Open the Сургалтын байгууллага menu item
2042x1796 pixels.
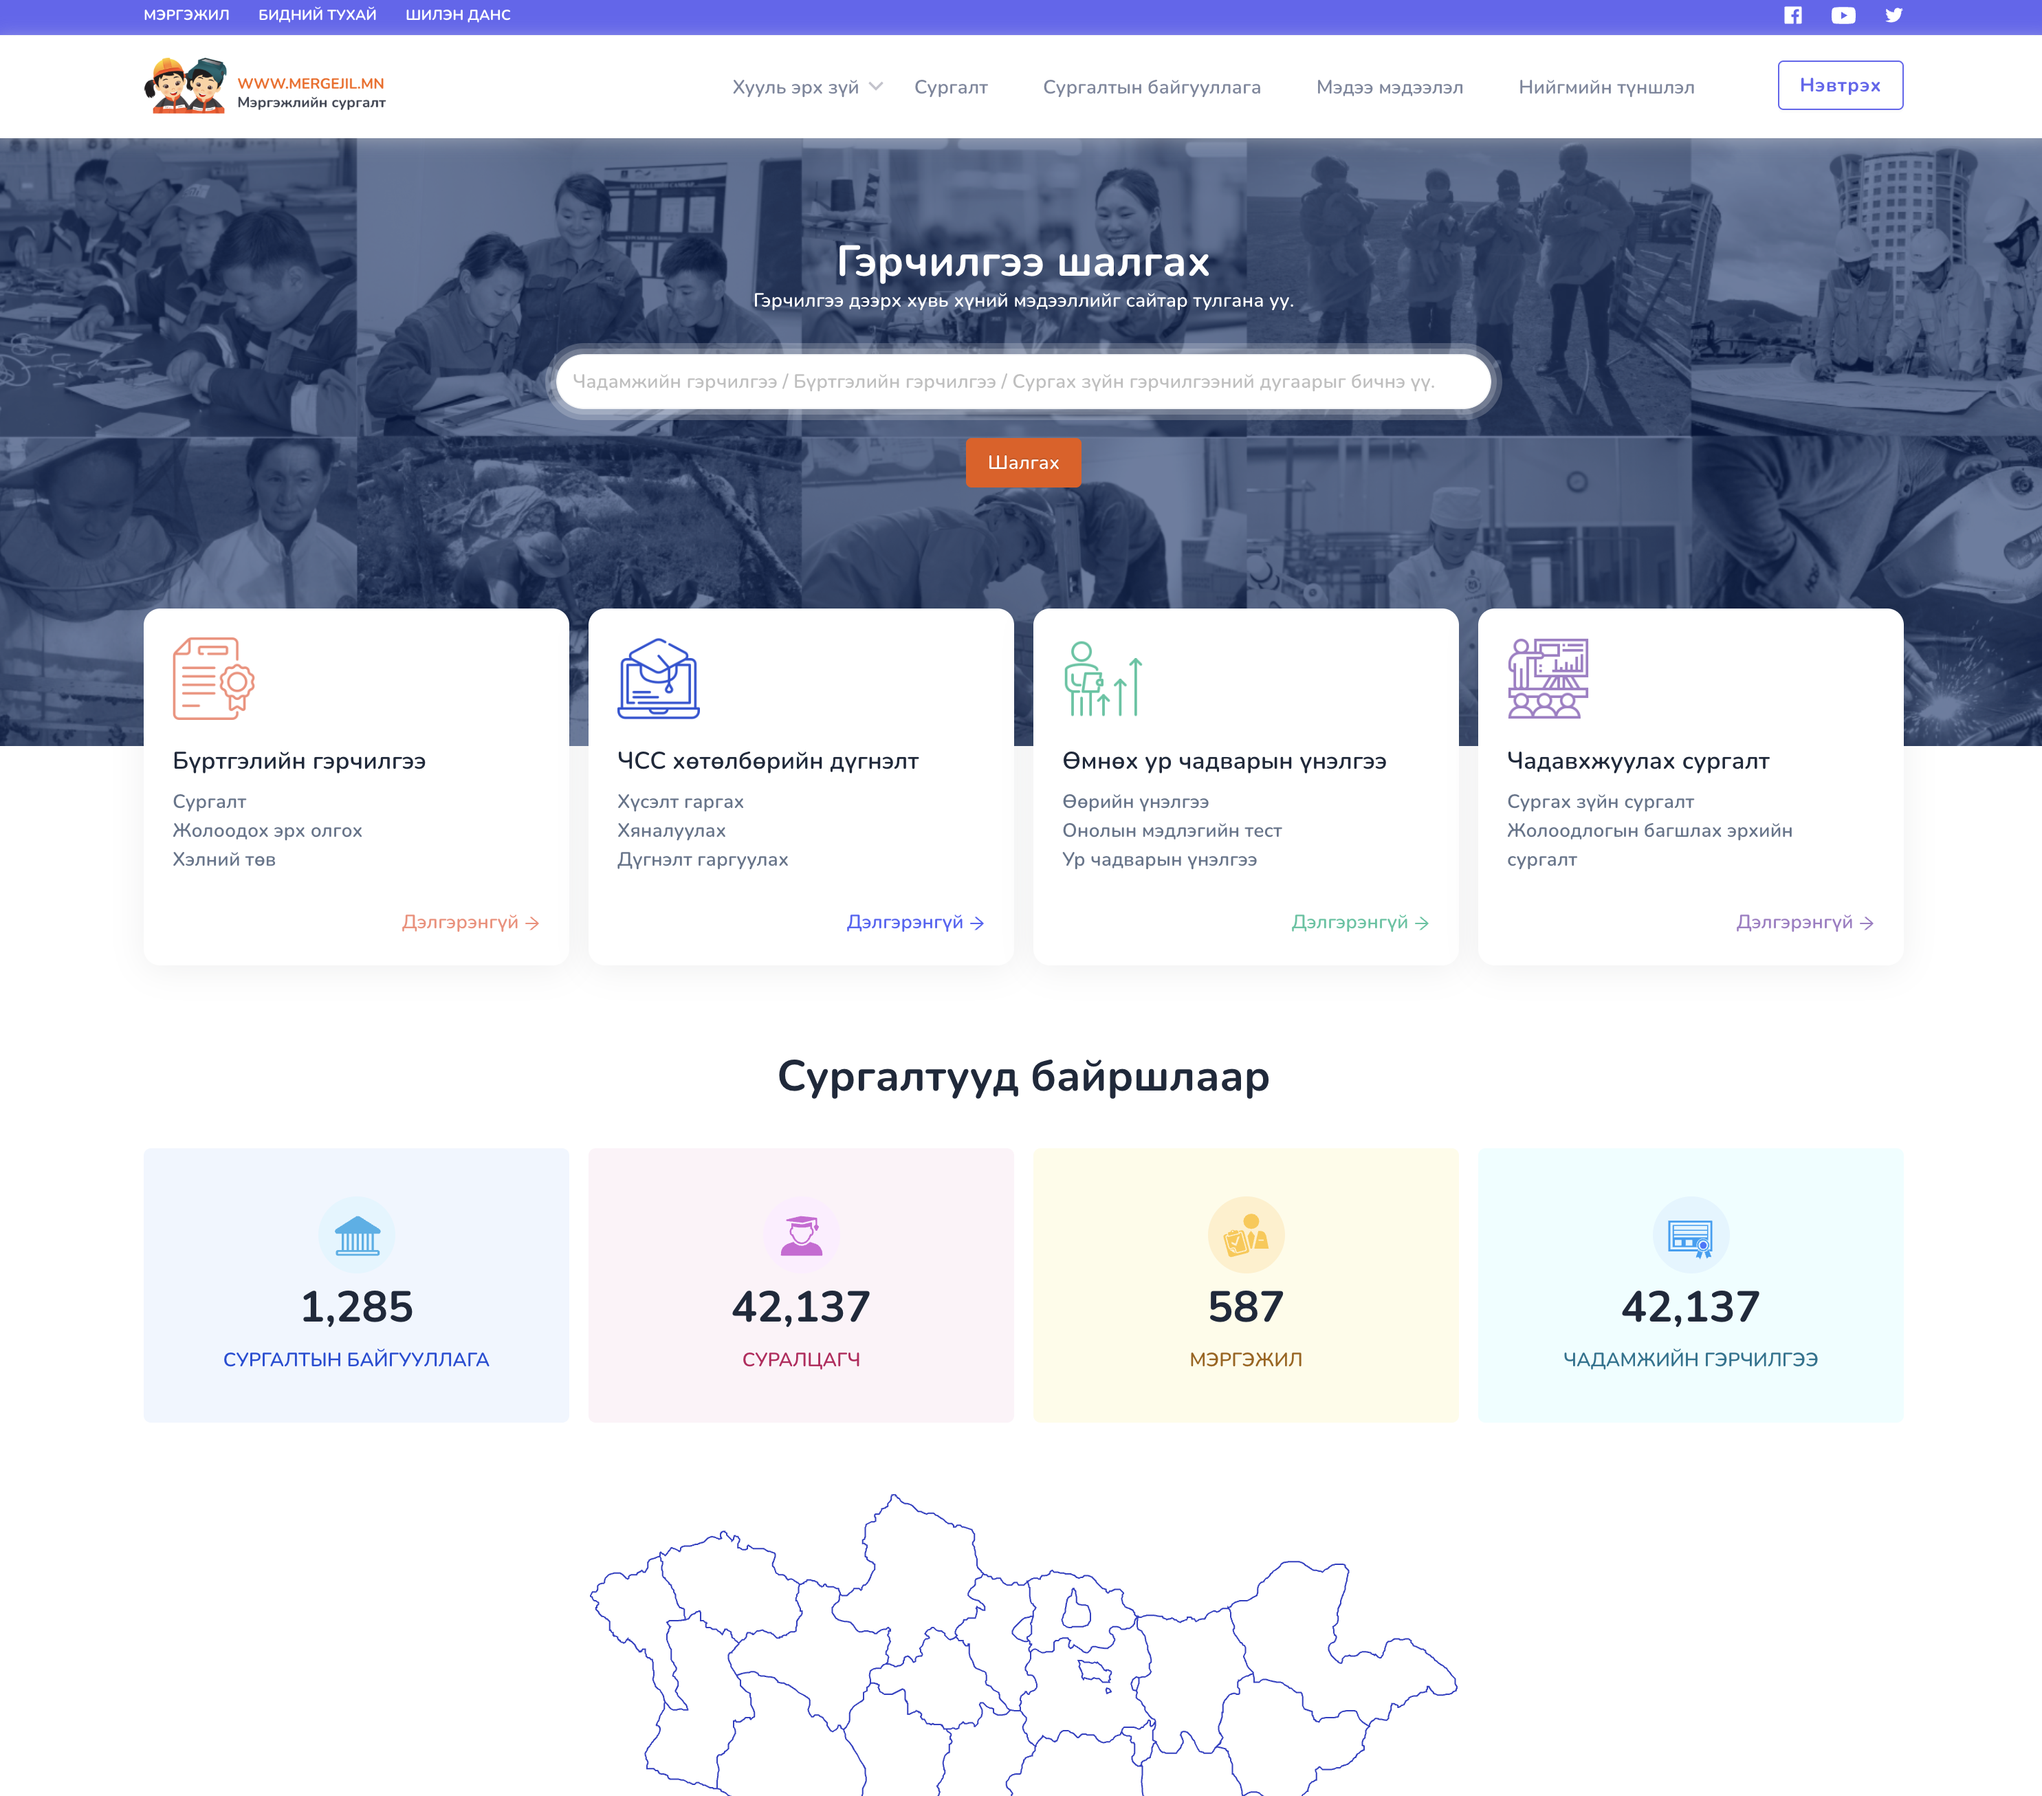click(1152, 87)
